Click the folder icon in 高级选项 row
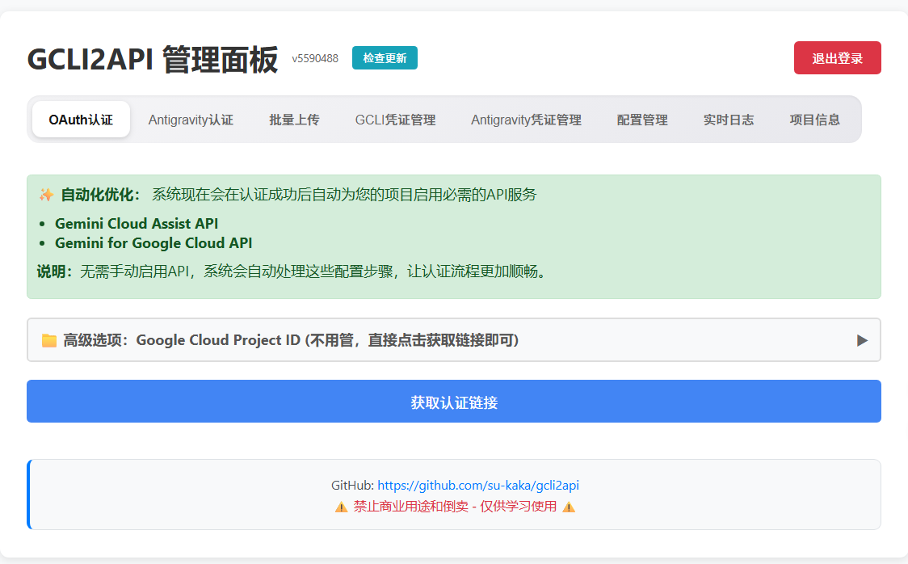 tap(49, 340)
